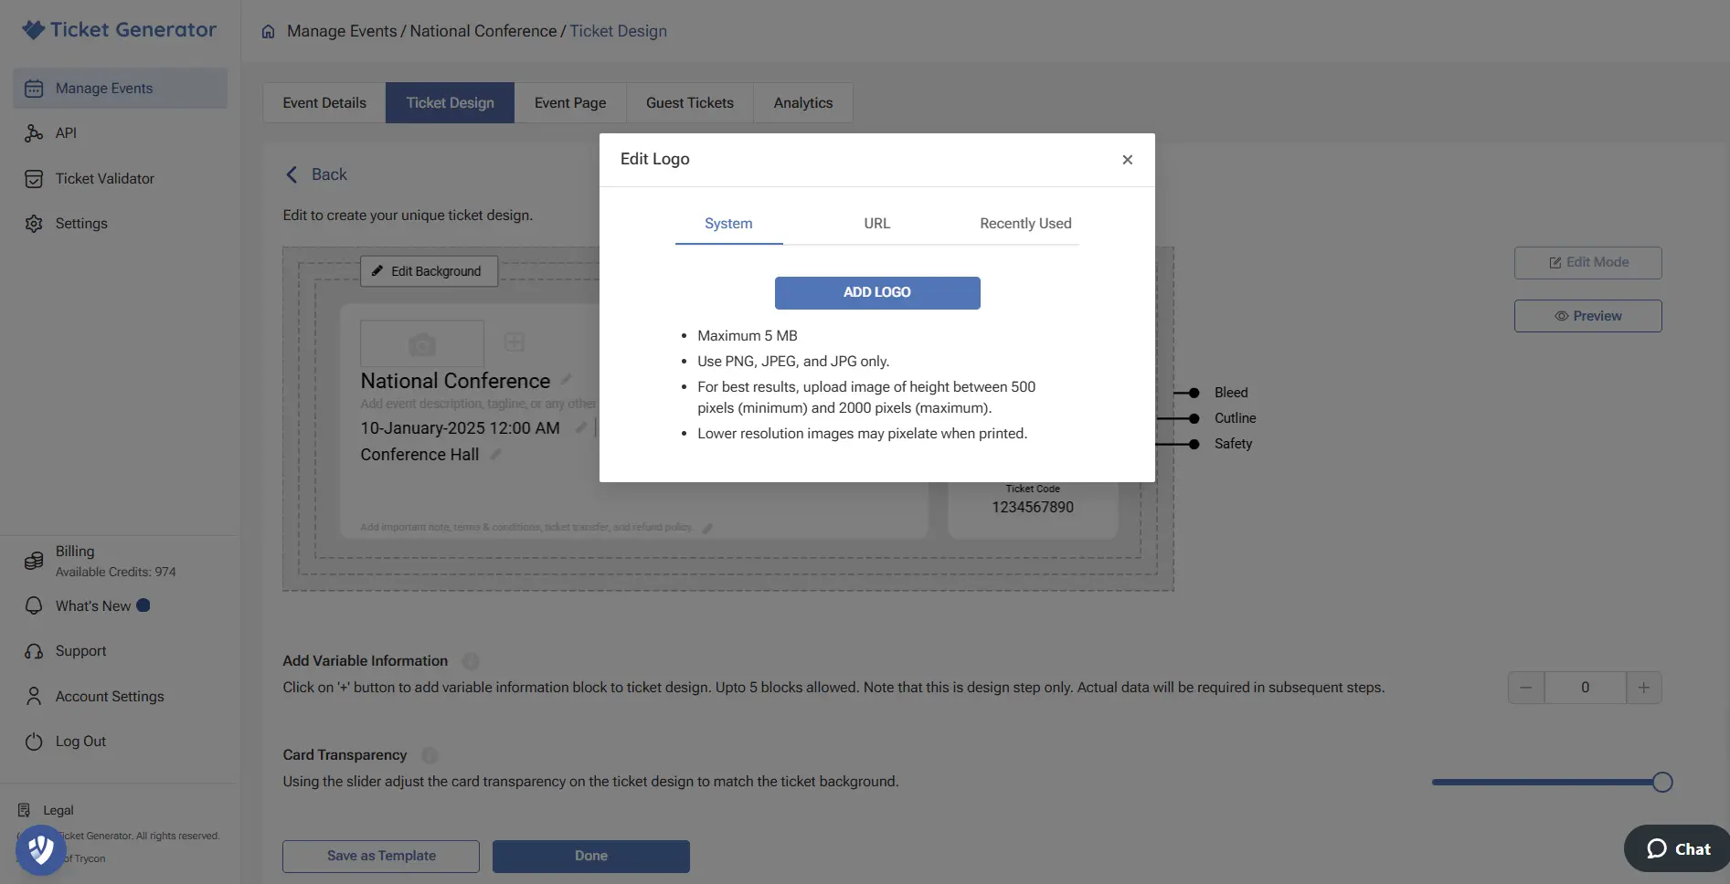Click the Add Variable Information help icon
Image resolution: width=1730 pixels, height=884 pixels.
[471, 661]
